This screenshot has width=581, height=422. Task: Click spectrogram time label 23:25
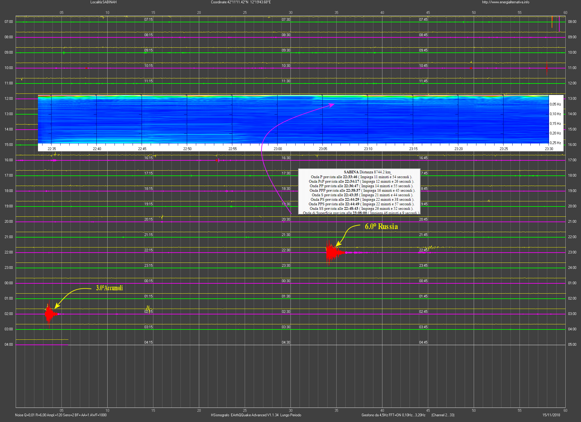[x=504, y=149]
